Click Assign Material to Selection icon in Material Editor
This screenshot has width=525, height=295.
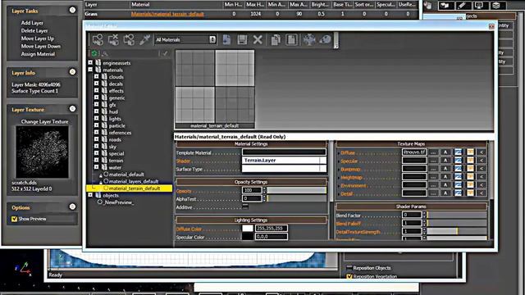[98, 40]
